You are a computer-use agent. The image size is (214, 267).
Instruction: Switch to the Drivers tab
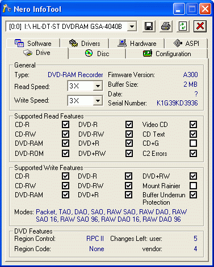pyautogui.click(x=85, y=43)
